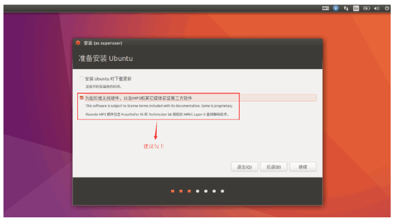Select the fourth white progress dot
The image size is (393, 222).
(x=197, y=191)
